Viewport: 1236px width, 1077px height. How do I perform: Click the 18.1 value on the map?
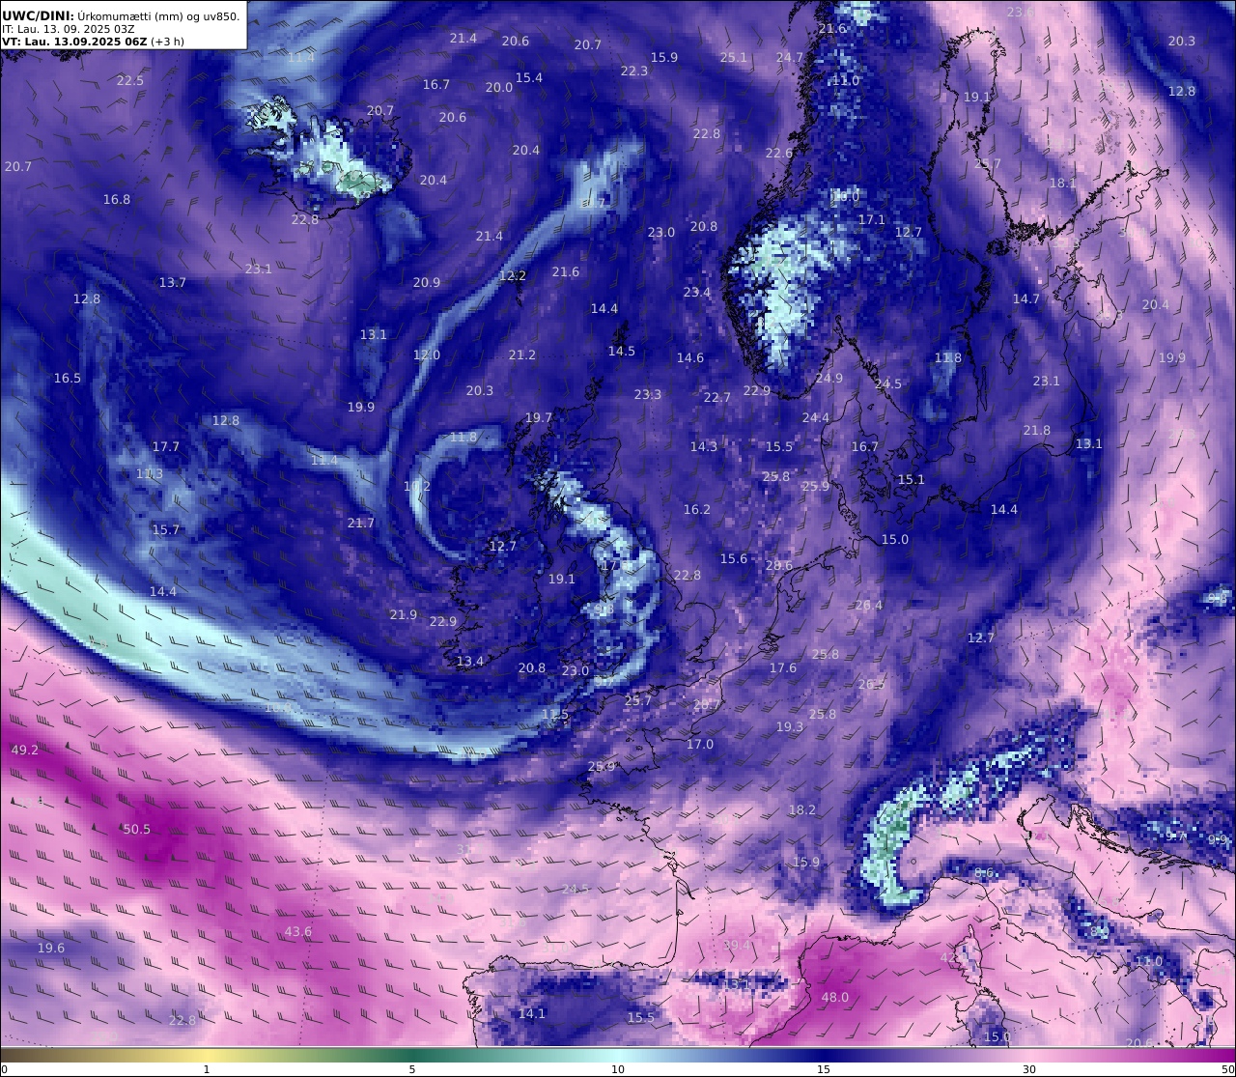coord(1063,183)
